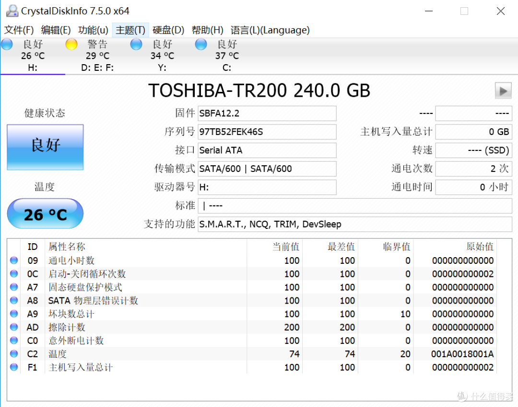Click the status icon for attribute C2 温度
518x407 pixels.
click(x=14, y=354)
